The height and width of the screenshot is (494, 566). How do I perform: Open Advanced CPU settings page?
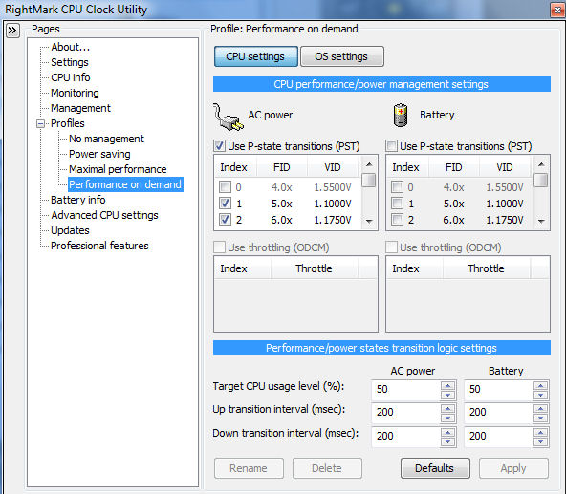point(104,215)
